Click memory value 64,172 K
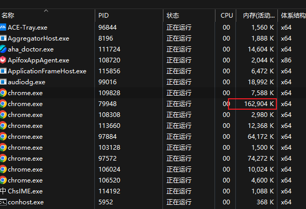The image size is (306, 209). [x=261, y=137]
